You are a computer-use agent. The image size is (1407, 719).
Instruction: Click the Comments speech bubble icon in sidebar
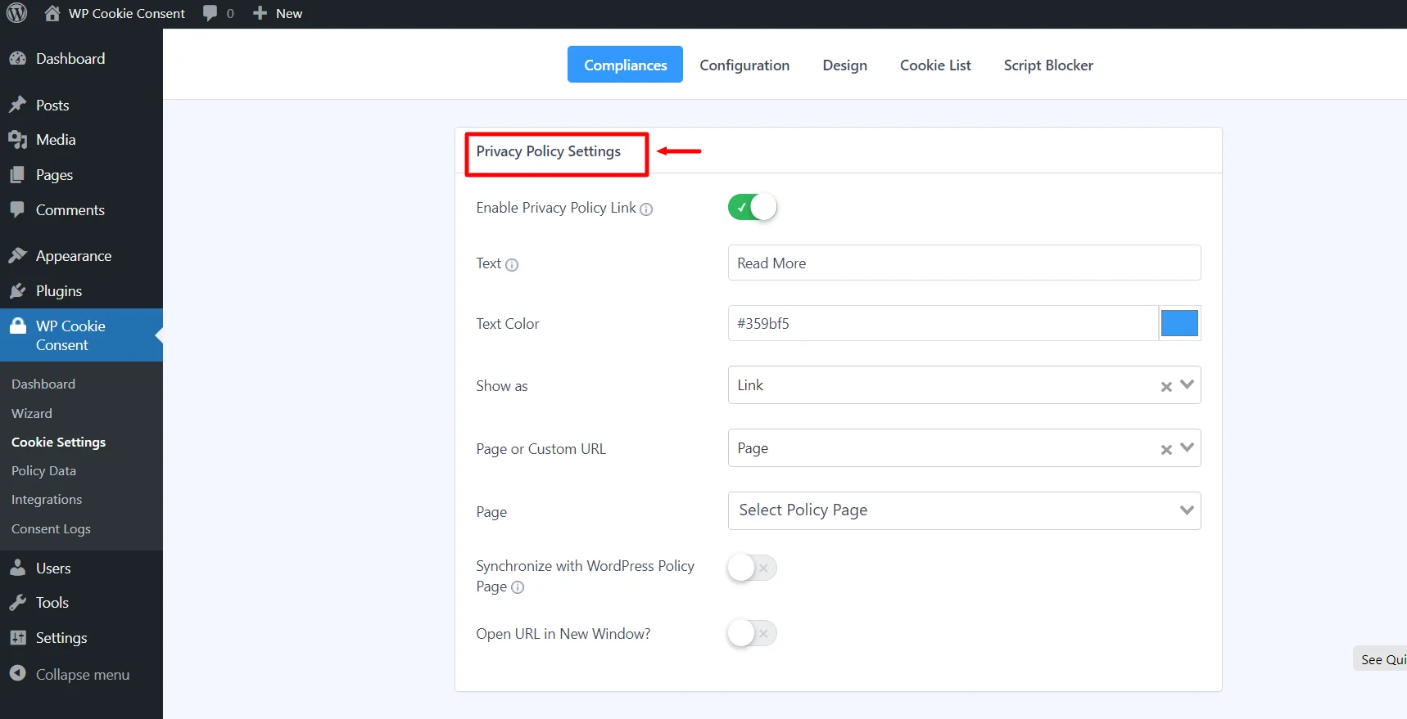pyautogui.click(x=18, y=210)
